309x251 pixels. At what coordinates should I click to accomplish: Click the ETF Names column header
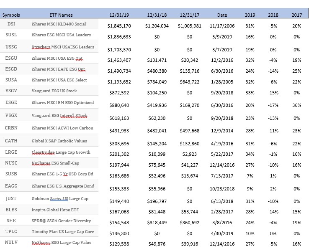click(61, 15)
